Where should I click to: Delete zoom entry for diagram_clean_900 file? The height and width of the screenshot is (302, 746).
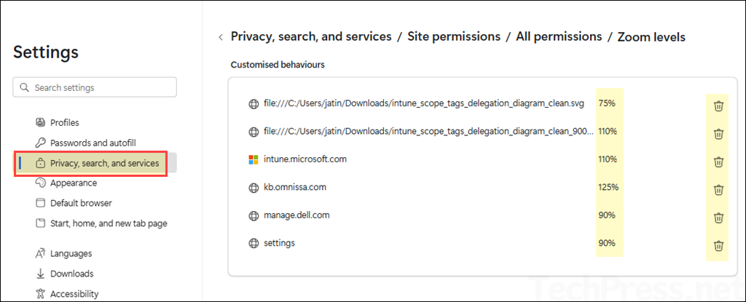pos(718,134)
